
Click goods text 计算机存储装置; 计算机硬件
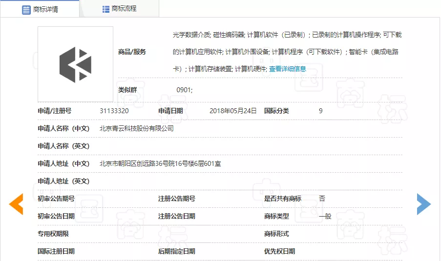click(227, 69)
